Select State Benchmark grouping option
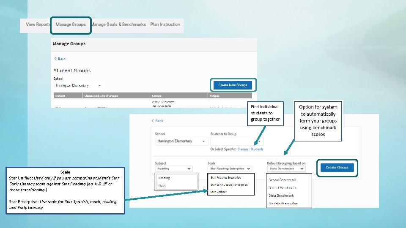 click(281, 195)
